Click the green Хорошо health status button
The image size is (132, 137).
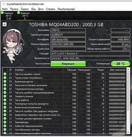tap(68, 64)
